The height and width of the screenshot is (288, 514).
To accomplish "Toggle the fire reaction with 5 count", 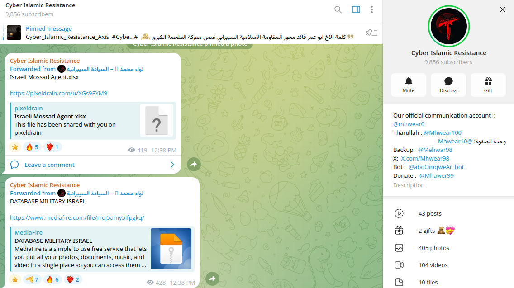I will pos(32,147).
